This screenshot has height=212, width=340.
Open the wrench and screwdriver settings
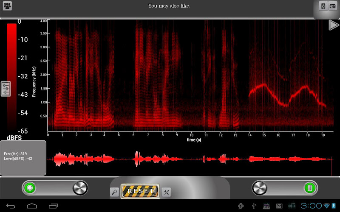click(x=166, y=192)
